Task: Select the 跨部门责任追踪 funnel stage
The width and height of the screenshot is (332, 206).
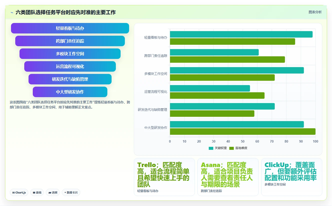Action: point(70,41)
